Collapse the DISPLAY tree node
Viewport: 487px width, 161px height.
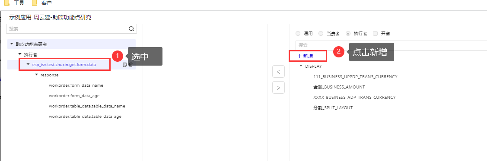tap(301, 66)
